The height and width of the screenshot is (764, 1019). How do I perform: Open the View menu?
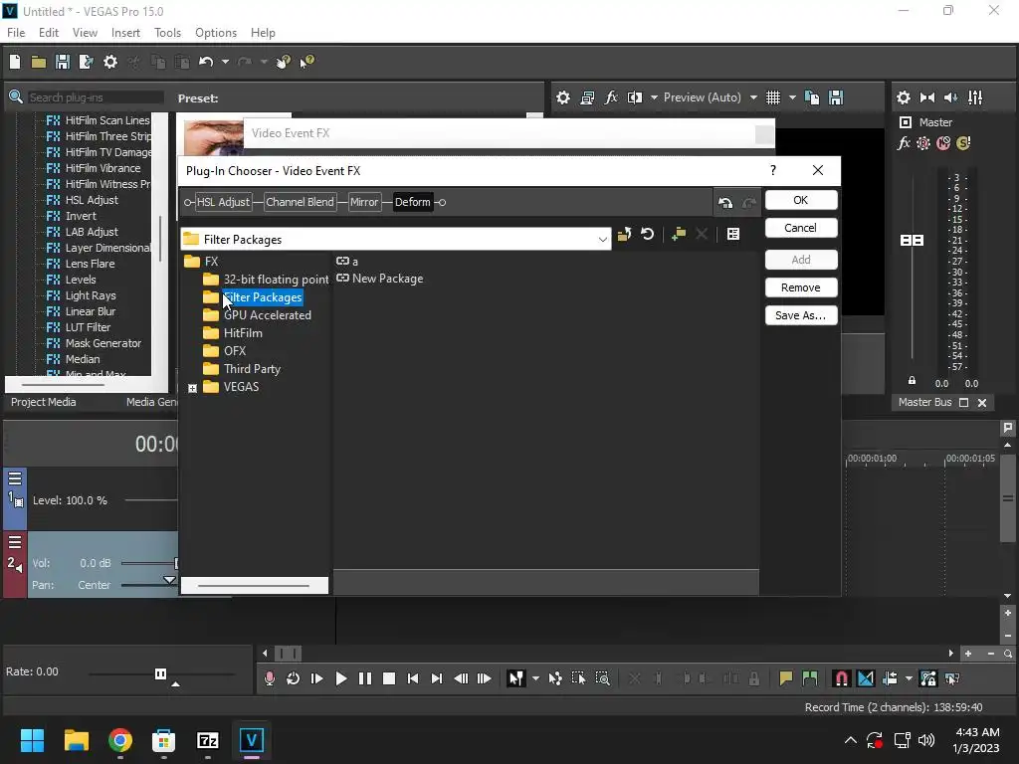coord(85,33)
